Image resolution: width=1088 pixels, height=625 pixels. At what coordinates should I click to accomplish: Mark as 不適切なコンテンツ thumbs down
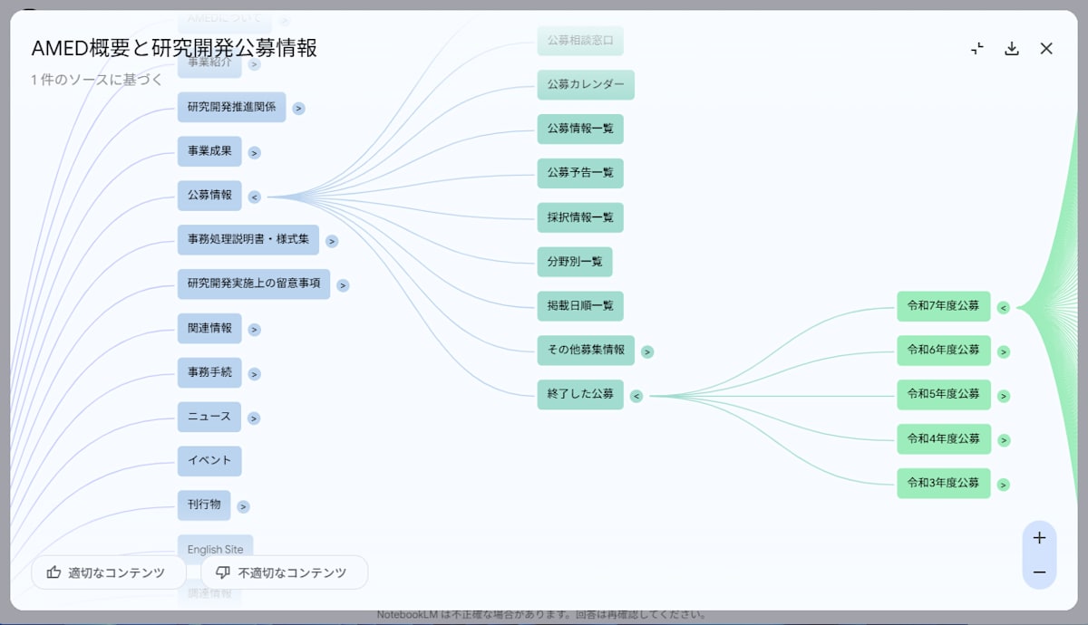click(x=284, y=572)
